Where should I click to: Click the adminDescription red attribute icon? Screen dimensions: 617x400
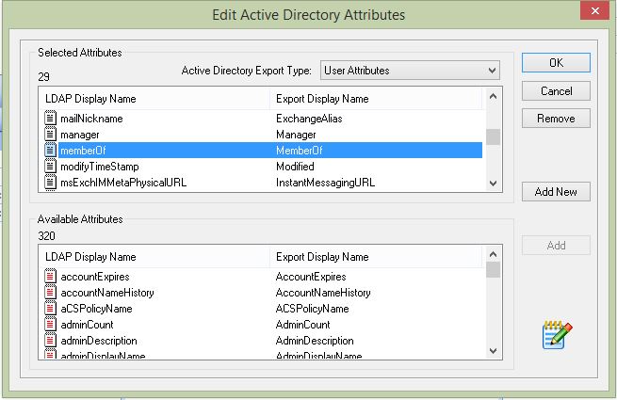pos(50,340)
